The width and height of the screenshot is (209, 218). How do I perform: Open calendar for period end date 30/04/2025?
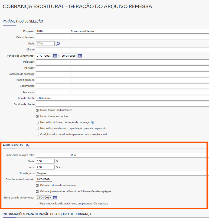pyautogui.click(x=80, y=56)
